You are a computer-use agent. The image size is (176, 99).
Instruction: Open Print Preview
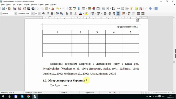click(x=33, y=9)
